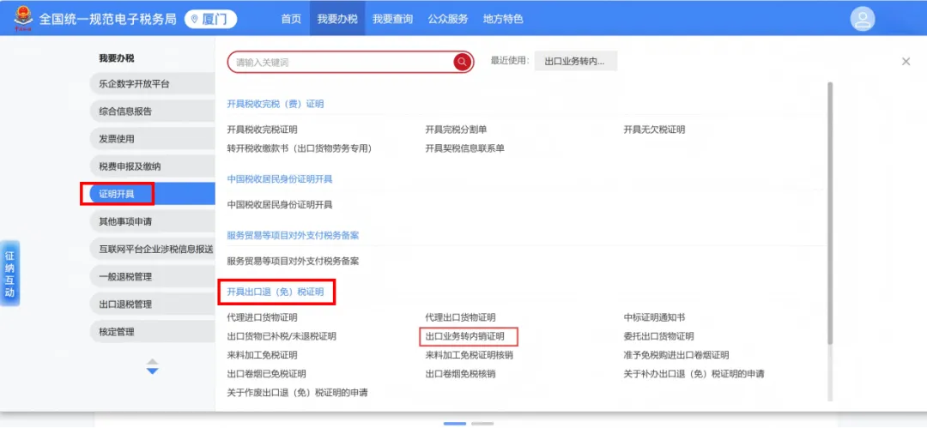Open 开具税收完税证明 link
Viewport: 927px width, 428px height.
click(x=262, y=130)
